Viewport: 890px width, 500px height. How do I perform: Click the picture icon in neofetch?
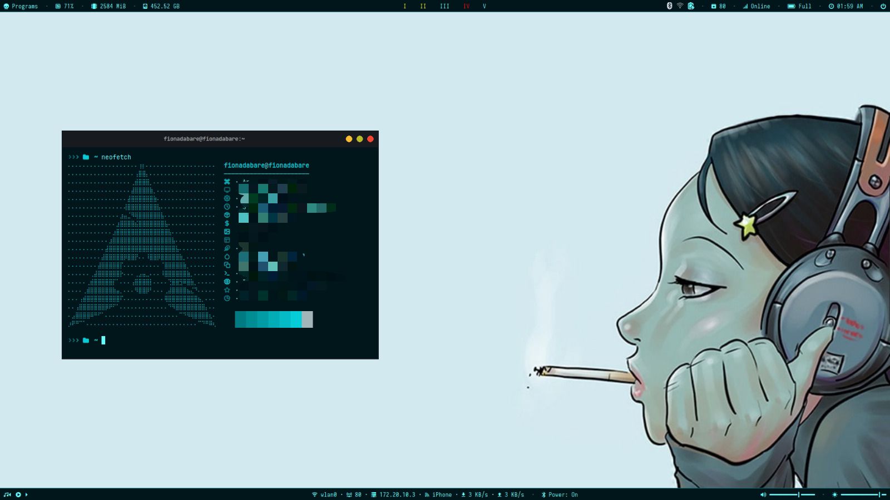[x=227, y=232]
